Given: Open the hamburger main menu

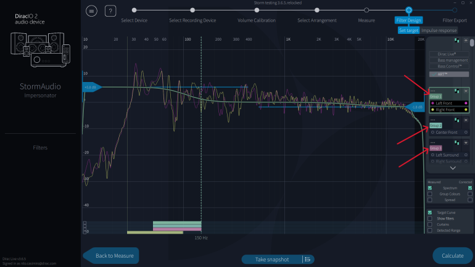Looking at the screenshot, I should coord(92,11).
